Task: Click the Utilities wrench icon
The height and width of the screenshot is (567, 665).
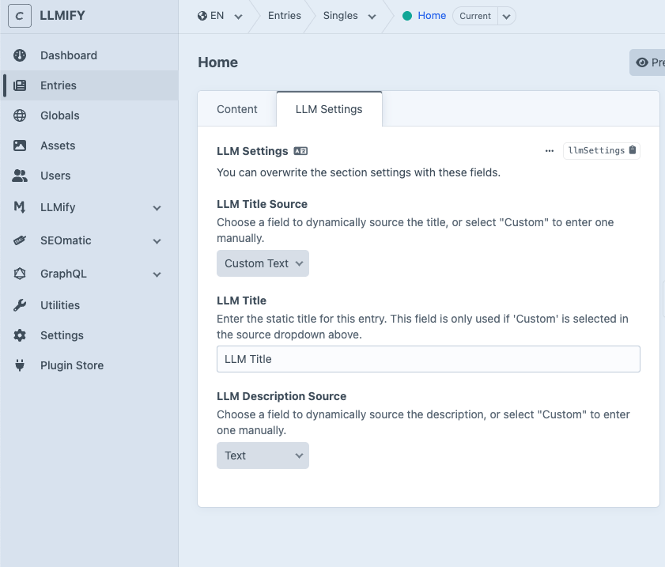Action: [x=20, y=305]
